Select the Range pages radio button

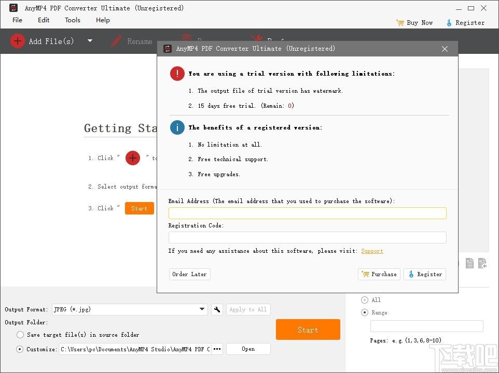coord(364,312)
